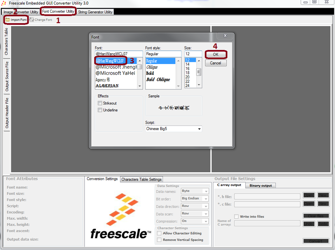Viewport: 335px width, 250px height.
Task: Toggle Remove Vertical Spacing checkbox
Action: click(159, 240)
